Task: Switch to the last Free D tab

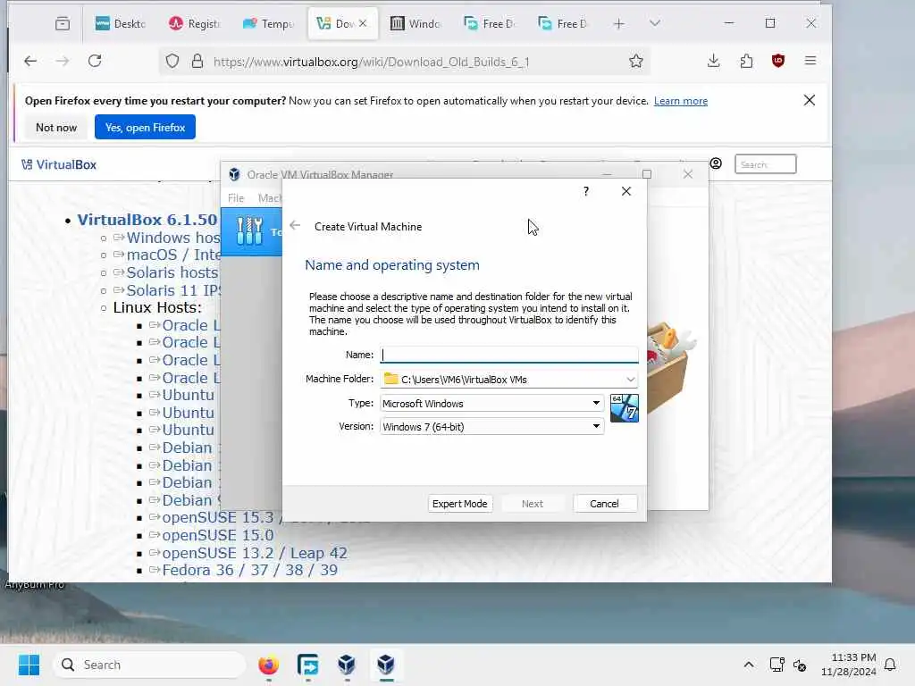Action: click(x=563, y=23)
